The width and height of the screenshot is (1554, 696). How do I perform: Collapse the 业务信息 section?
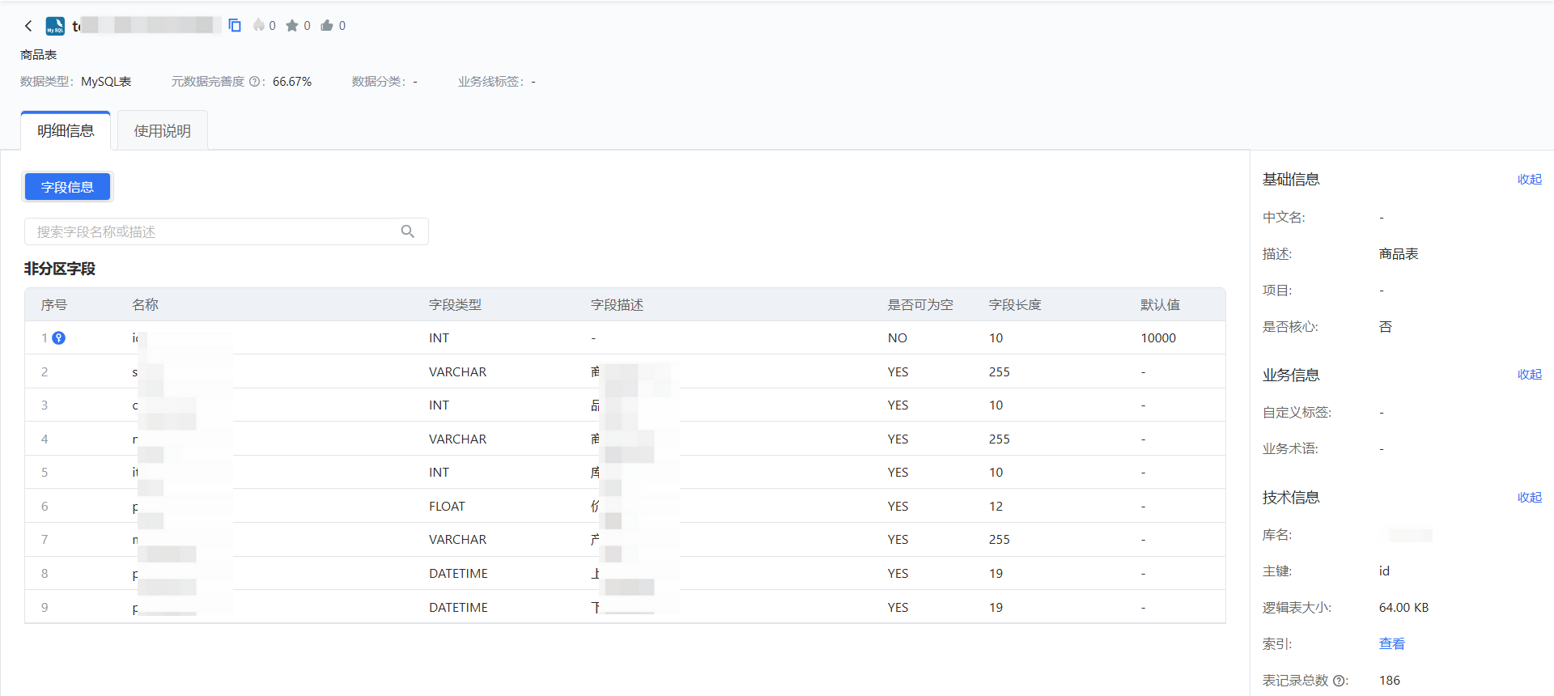pyautogui.click(x=1529, y=375)
